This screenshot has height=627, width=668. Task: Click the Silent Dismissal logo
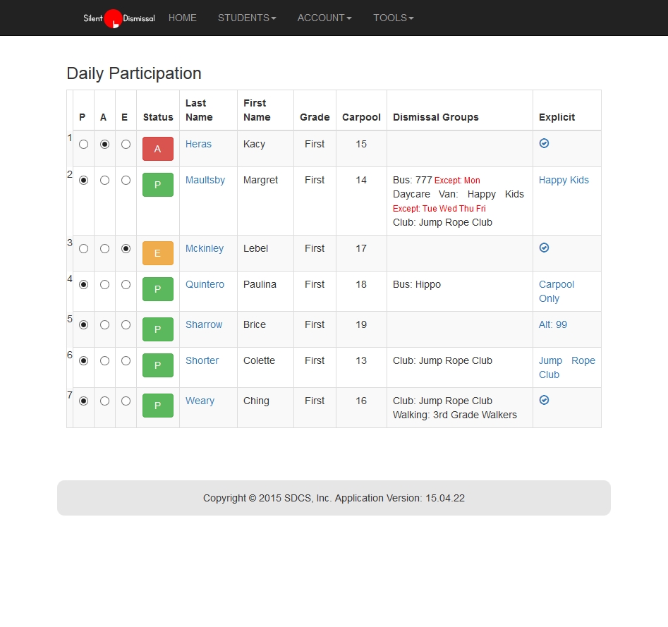(x=119, y=18)
